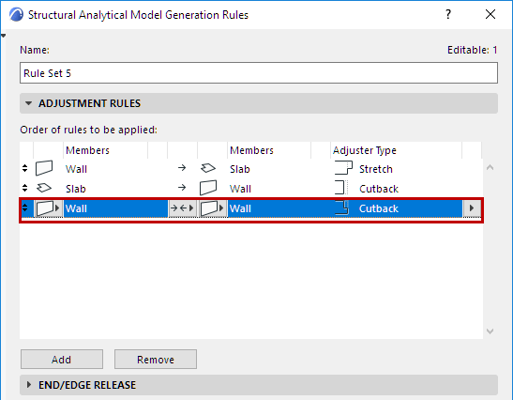The width and height of the screenshot is (513, 400).
Task: Click the rules list scroll down arrow
Action: [490, 331]
